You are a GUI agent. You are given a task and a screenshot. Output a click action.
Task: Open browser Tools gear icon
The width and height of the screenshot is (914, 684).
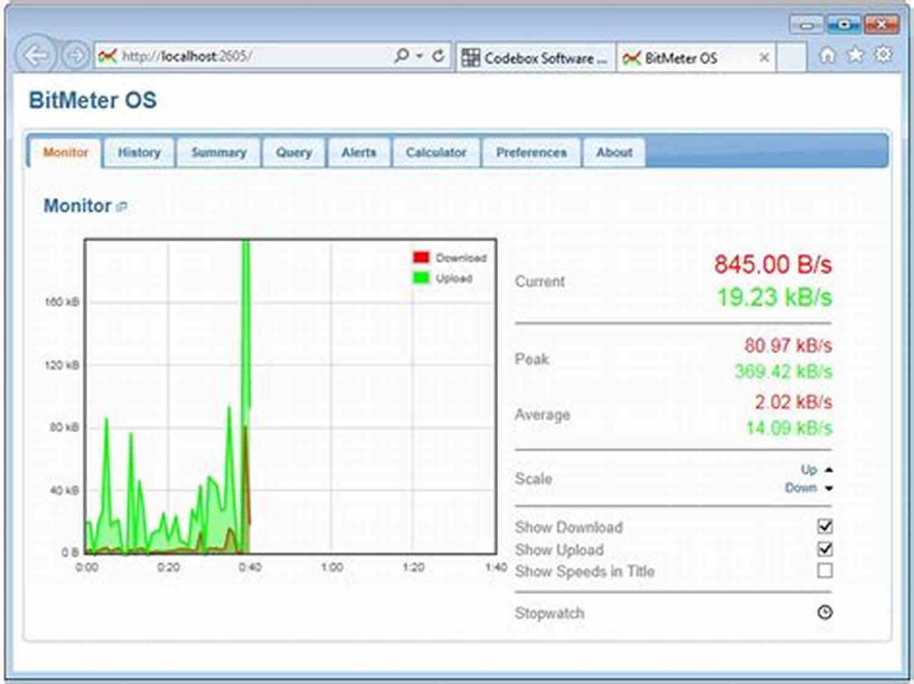pos(883,54)
